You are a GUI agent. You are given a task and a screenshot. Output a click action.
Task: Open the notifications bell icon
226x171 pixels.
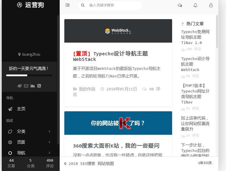point(195,5)
